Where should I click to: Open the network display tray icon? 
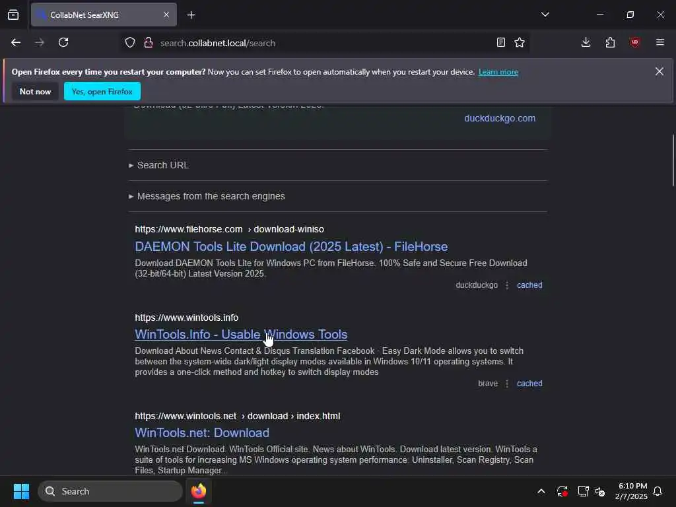[x=583, y=491]
